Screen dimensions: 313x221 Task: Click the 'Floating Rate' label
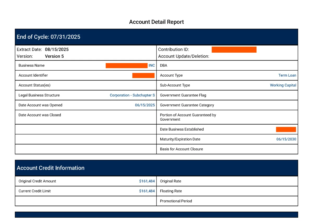pos(171,191)
